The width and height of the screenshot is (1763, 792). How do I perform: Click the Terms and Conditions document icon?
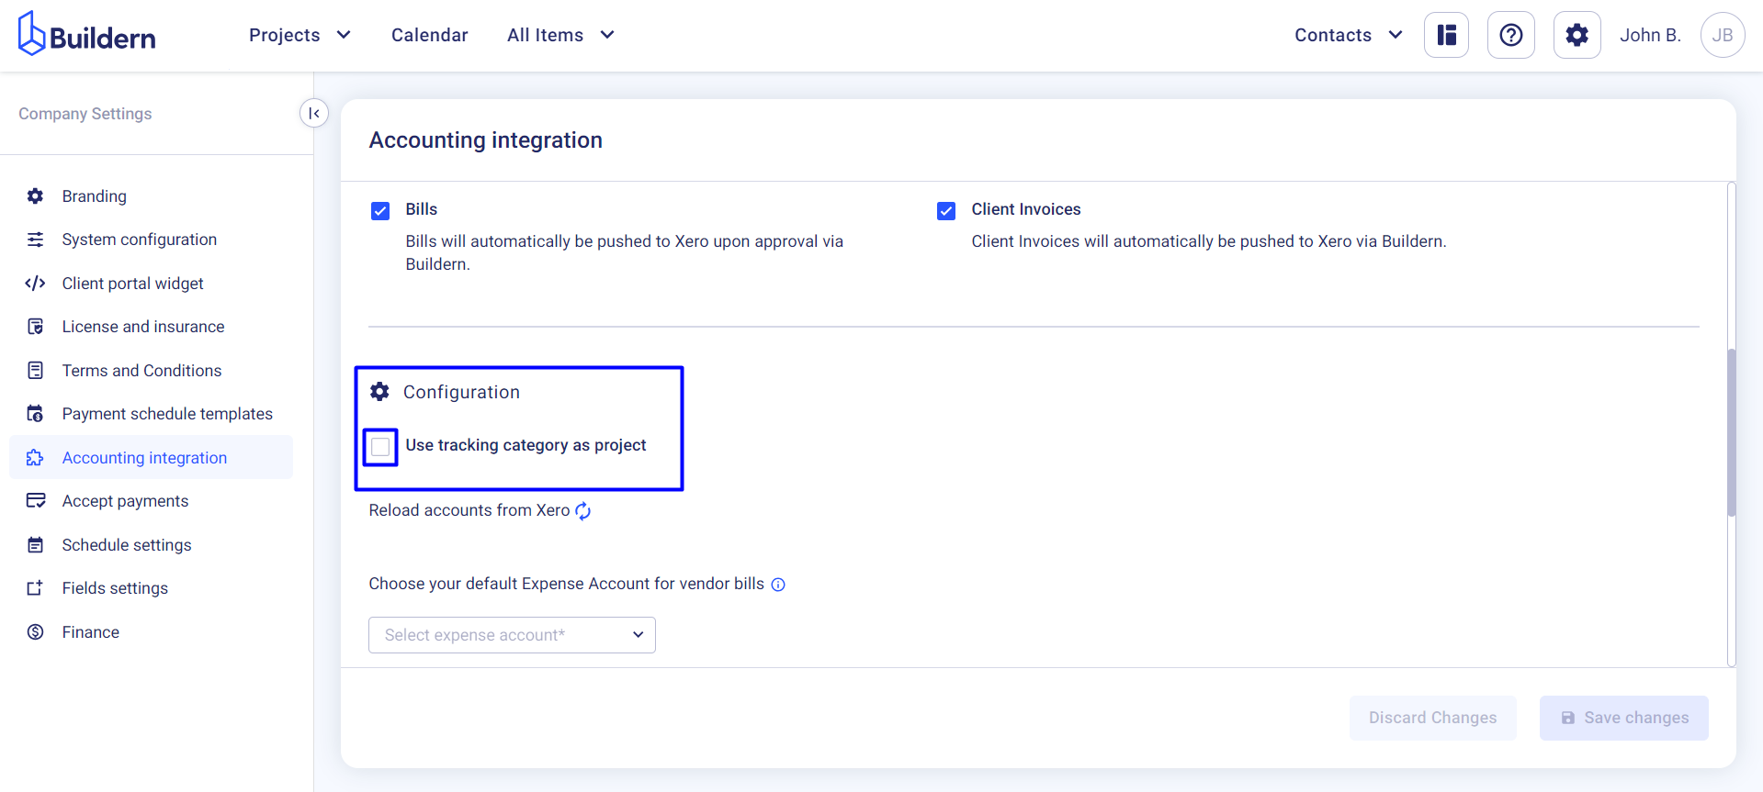(36, 371)
